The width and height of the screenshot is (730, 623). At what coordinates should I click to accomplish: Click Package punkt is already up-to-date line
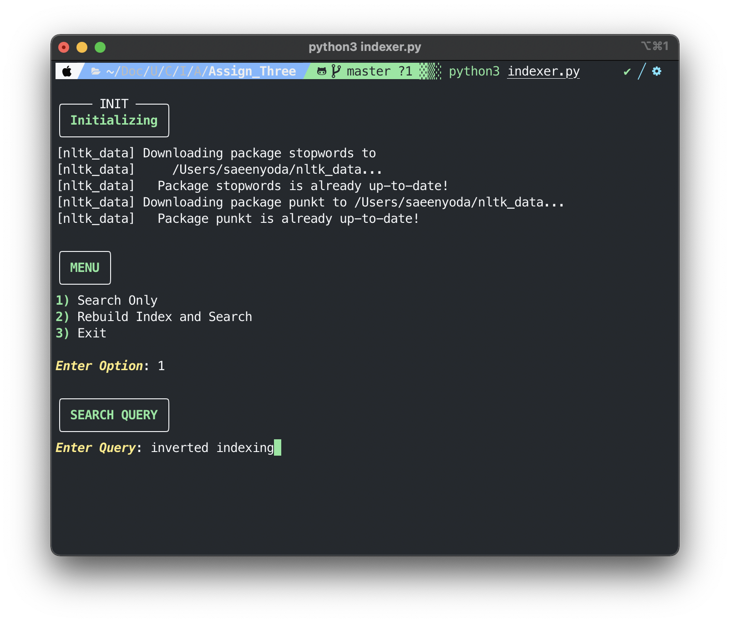point(238,219)
